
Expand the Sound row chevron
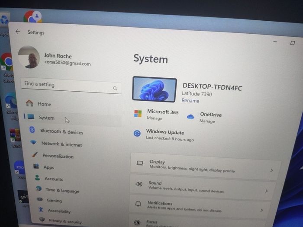click(267, 191)
